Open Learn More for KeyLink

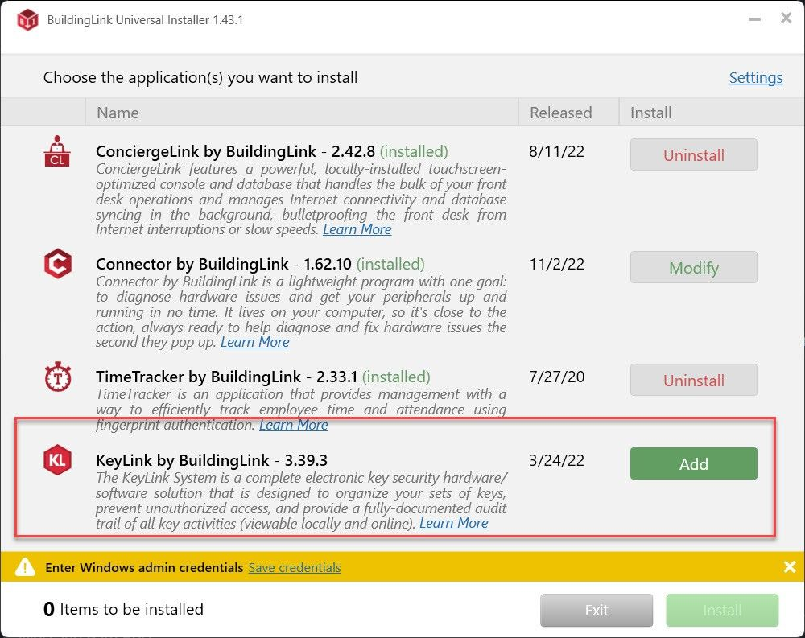(x=454, y=523)
